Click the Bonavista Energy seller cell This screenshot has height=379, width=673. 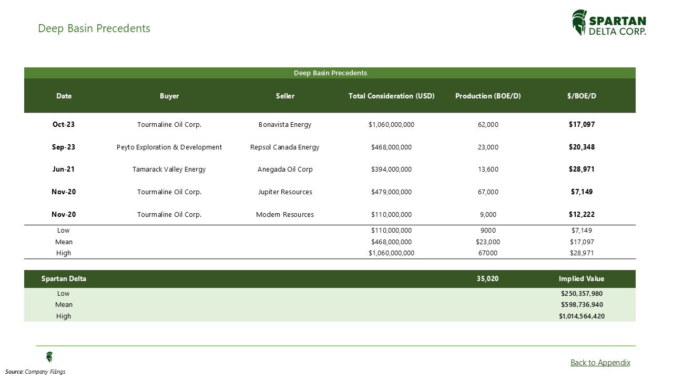285,125
